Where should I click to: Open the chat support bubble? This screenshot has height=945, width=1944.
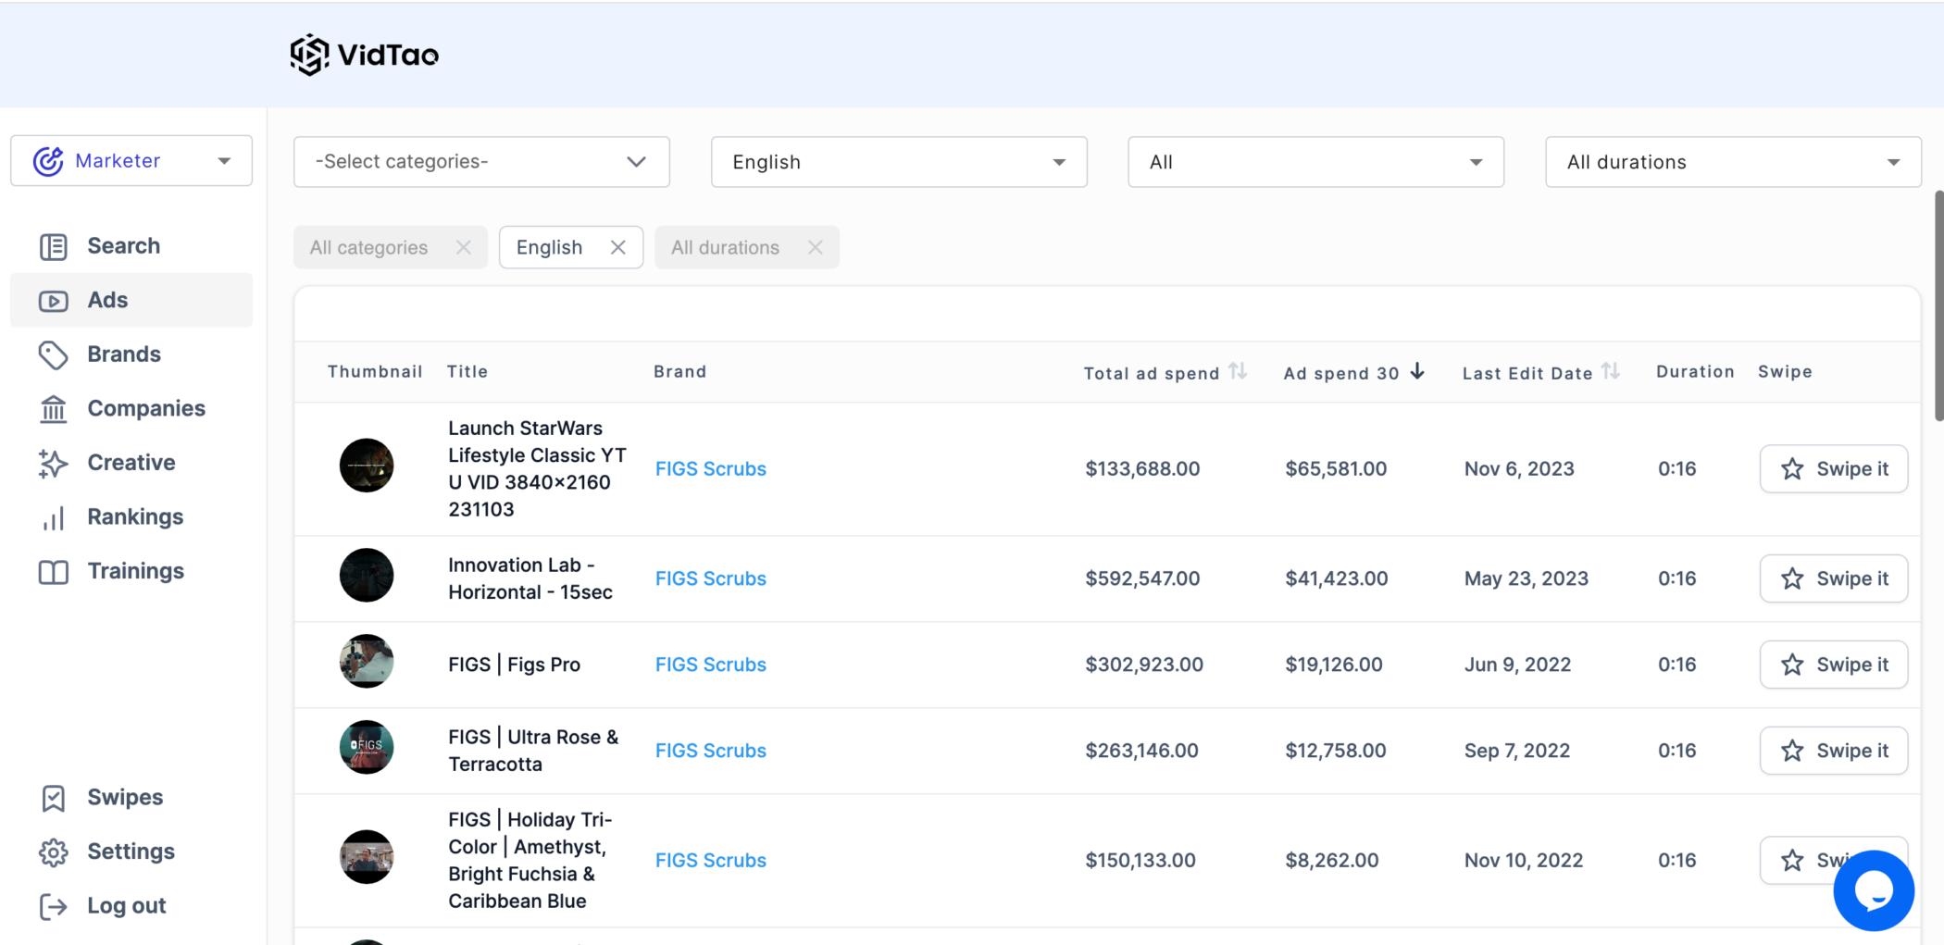click(1874, 890)
